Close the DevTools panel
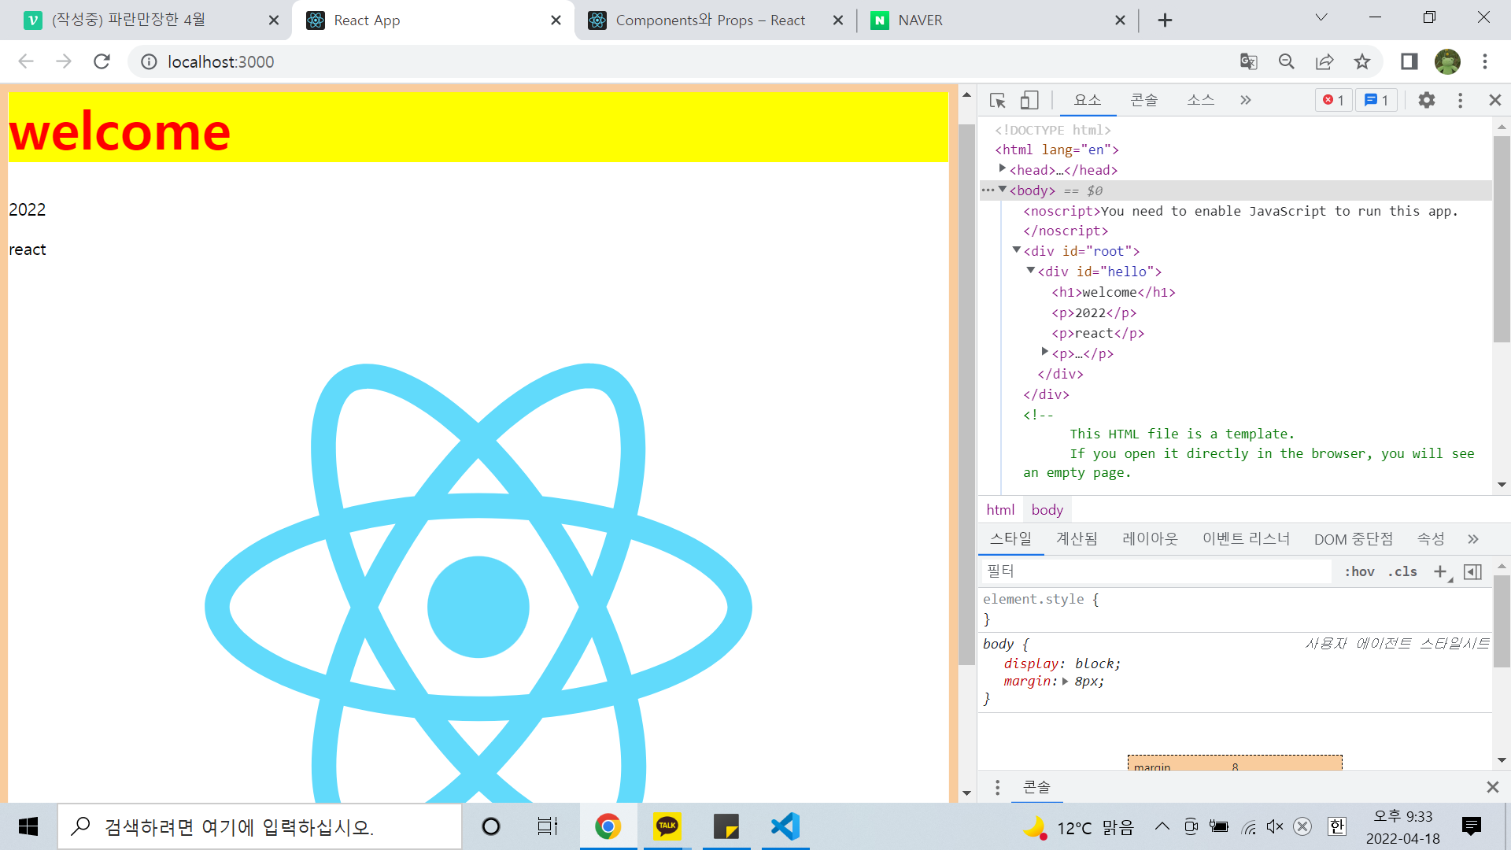 coord(1495,101)
